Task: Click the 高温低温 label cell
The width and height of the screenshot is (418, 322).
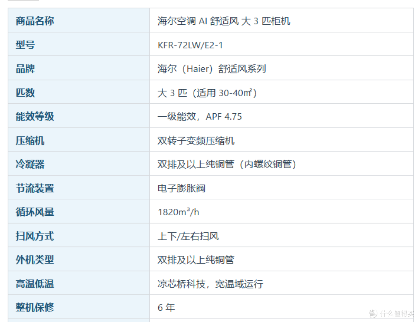Action: tap(79, 283)
